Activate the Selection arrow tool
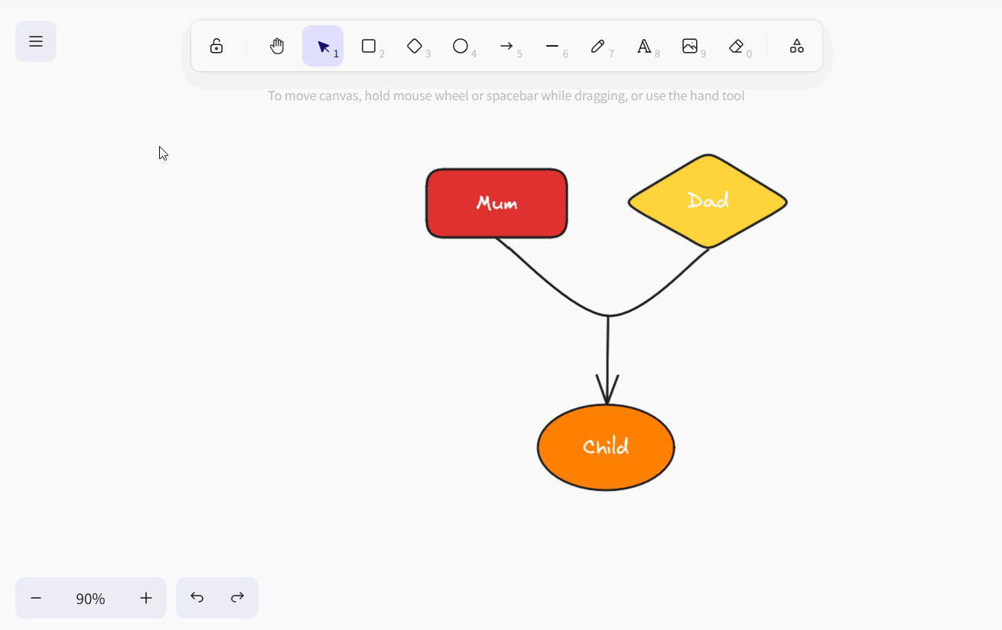Image resolution: width=1002 pixels, height=630 pixels. coord(323,47)
